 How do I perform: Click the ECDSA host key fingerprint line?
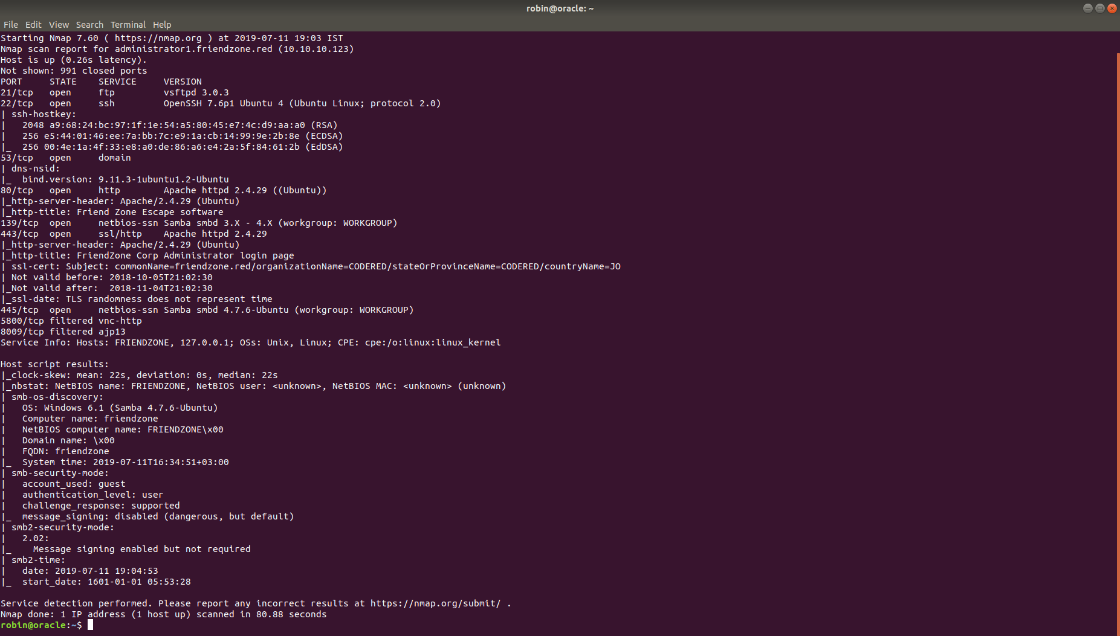(183, 136)
